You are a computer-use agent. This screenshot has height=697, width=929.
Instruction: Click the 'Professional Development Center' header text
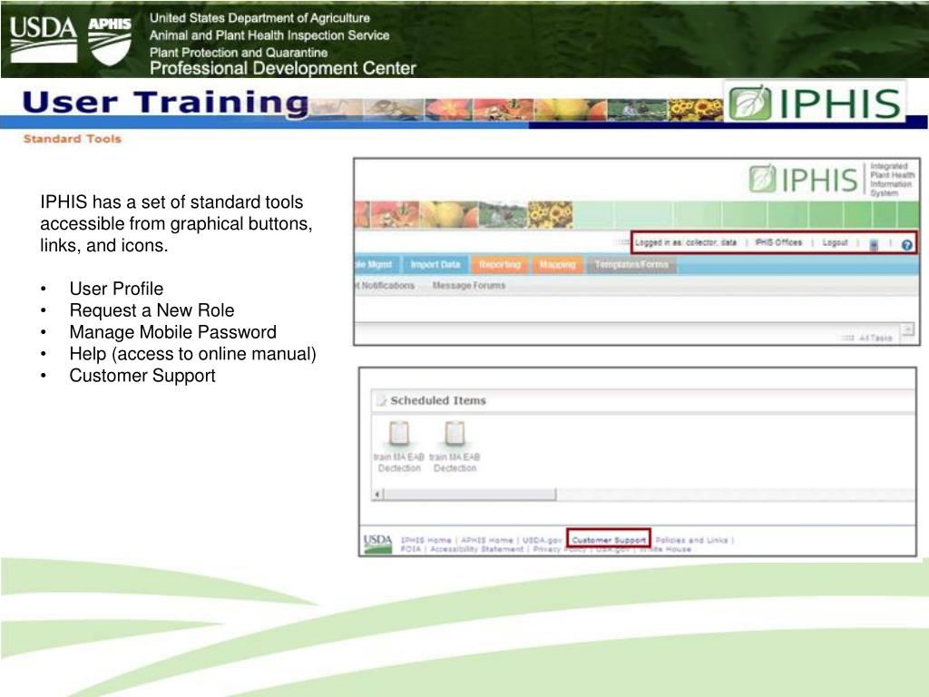coord(283,68)
